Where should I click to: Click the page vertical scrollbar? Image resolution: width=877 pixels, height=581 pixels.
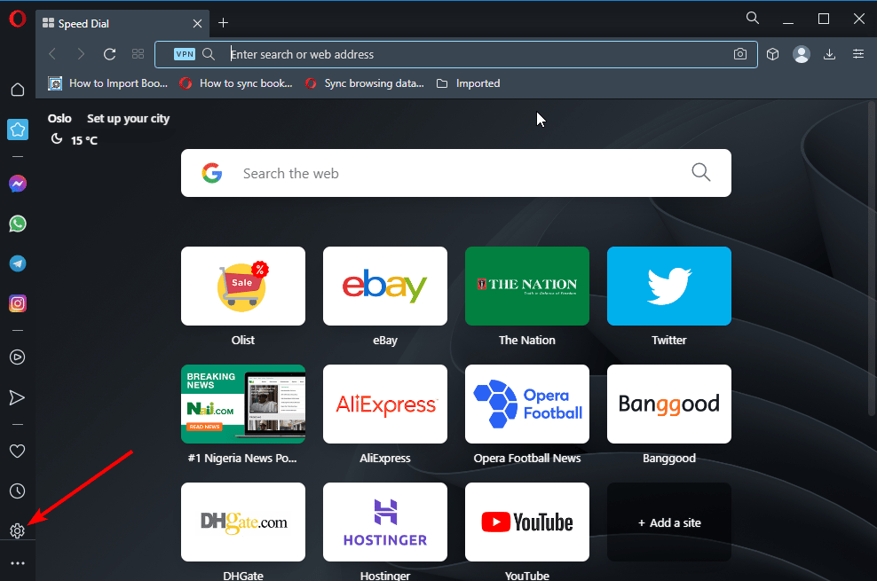pyautogui.click(x=872, y=258)
